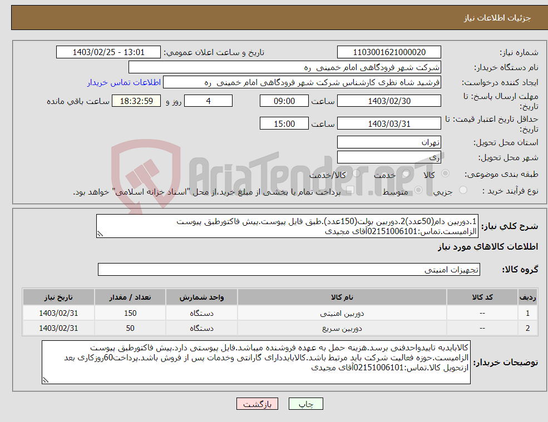Click the delivery city field ری
This screenshot has height=422, width=548.
tap(389, 157)
